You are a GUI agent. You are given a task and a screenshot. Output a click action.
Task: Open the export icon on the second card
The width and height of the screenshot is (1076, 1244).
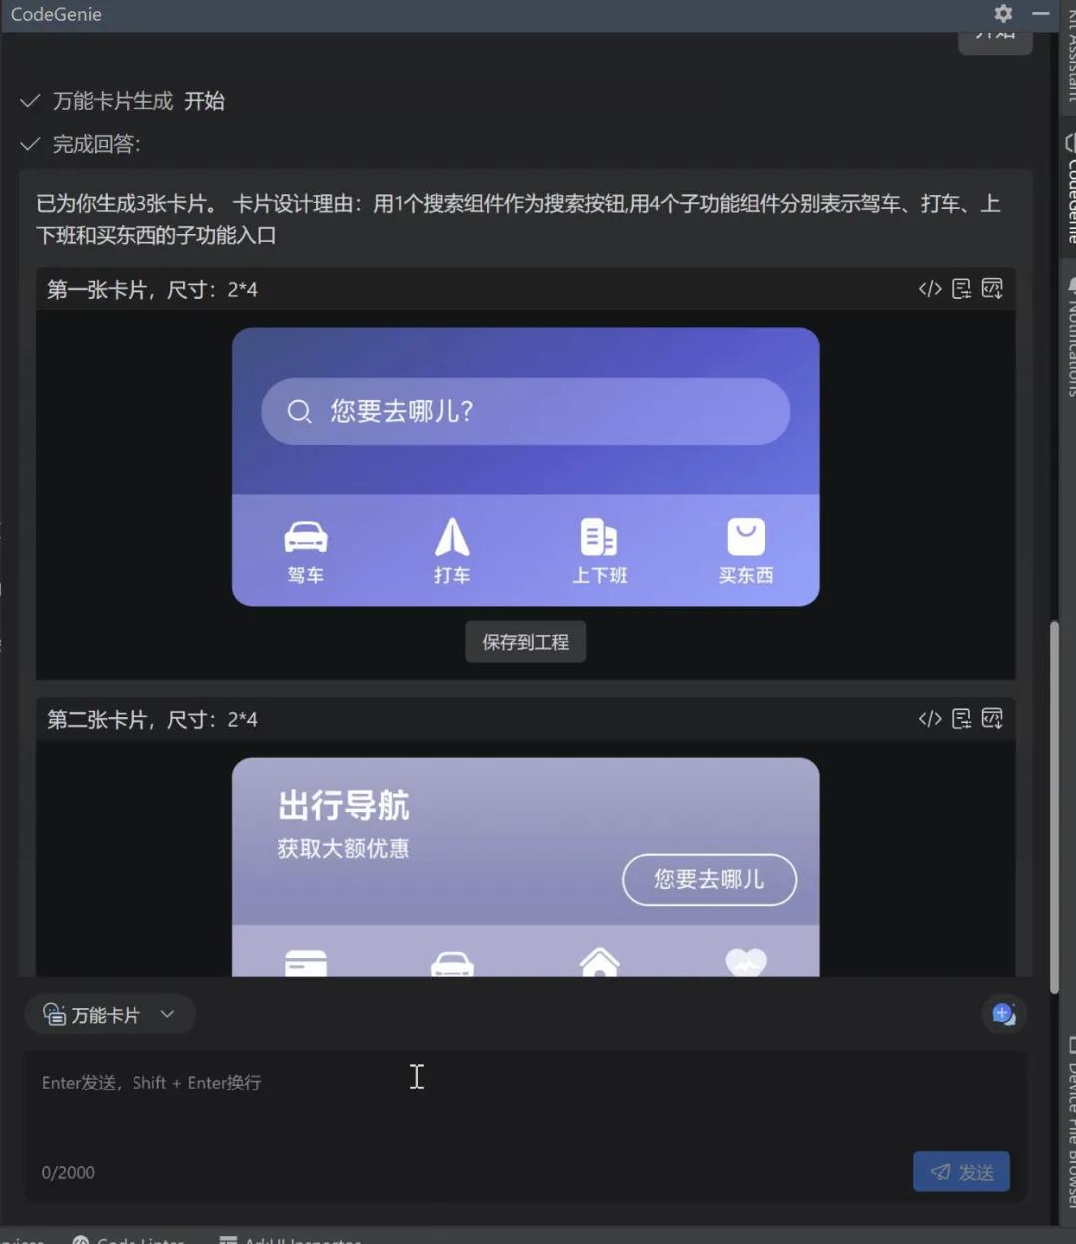pos(961,718)
